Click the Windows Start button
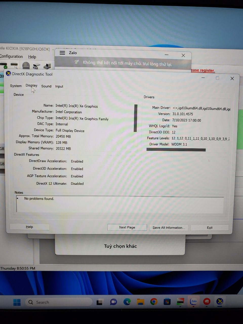The height and width of the screenshot is (324, 243). click(x=17, y=302)
